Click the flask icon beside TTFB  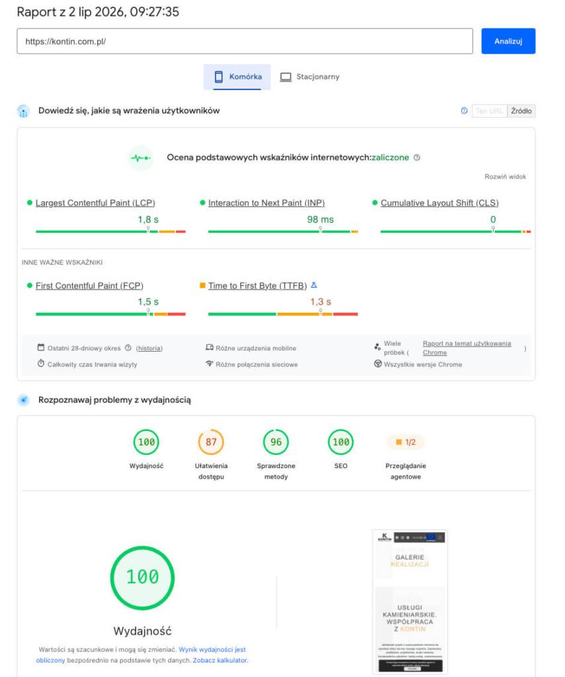[x=314, y=285]
